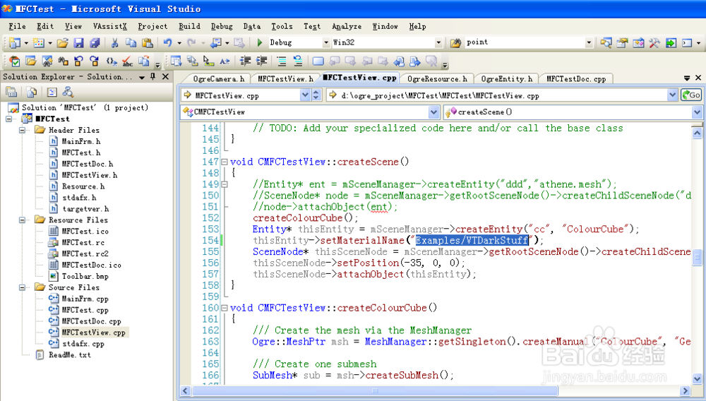Click the VAssistX binoculars find references icon

(63, 61)
